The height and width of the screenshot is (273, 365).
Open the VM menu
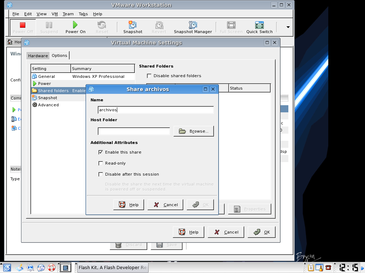click(x=55, y=14)
